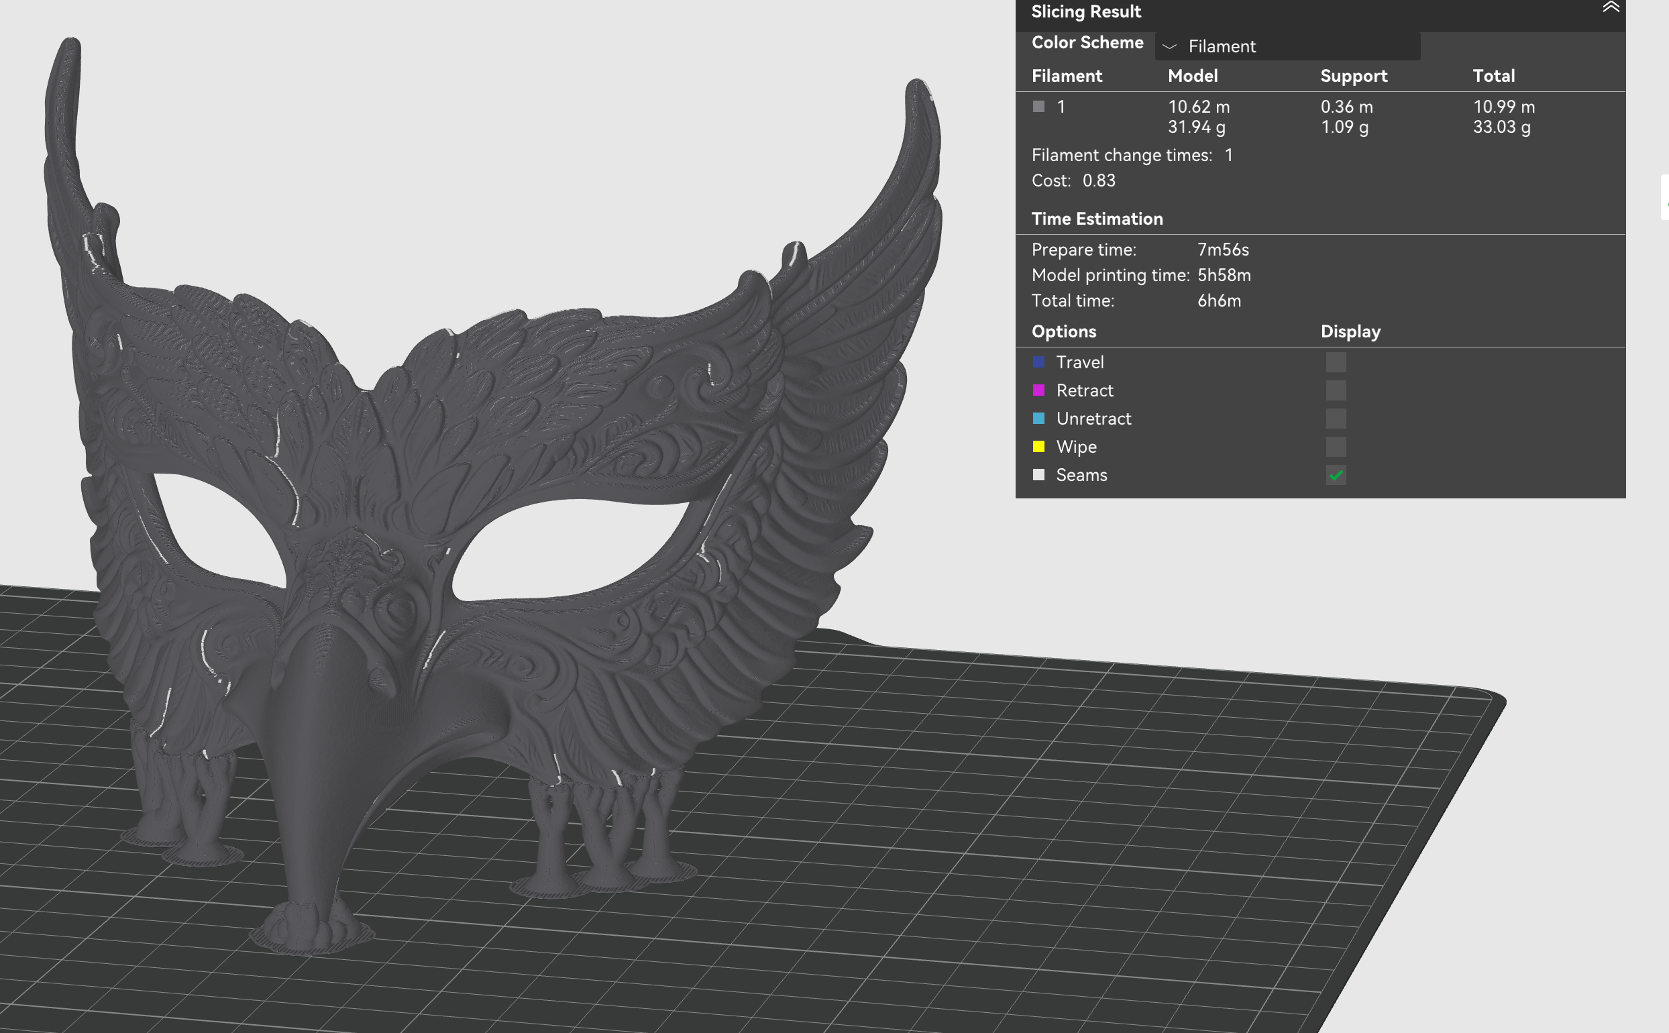This screenshot has height=1033, width=1669.
Task: Click the blue Travel color swatch
Action: point(1038,362)
